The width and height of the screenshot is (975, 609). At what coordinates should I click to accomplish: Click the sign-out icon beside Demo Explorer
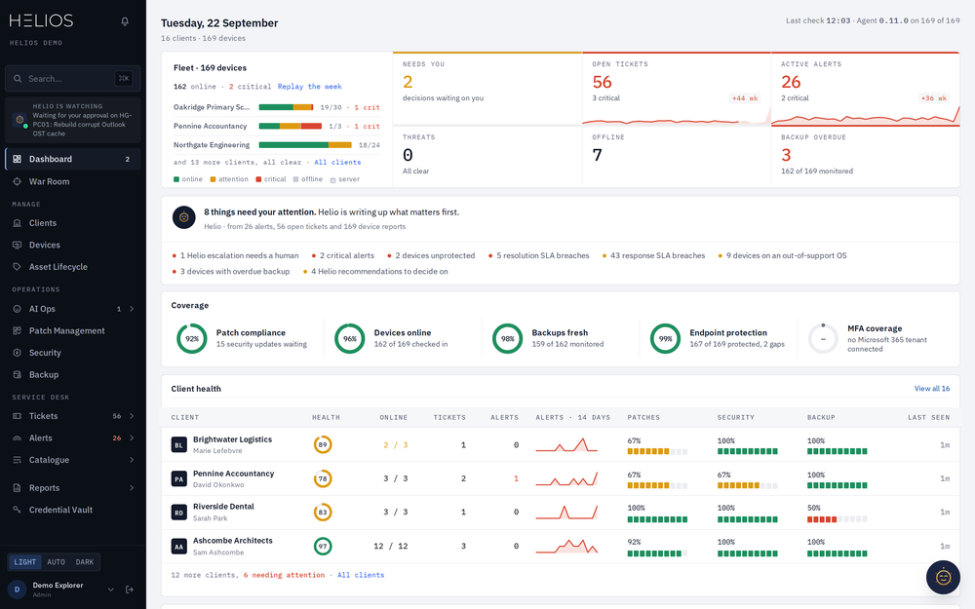[130, 590]
